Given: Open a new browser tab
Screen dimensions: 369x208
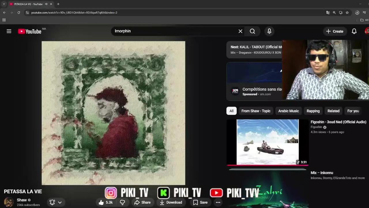Looking at the screenshot, I should click(58, 4).
